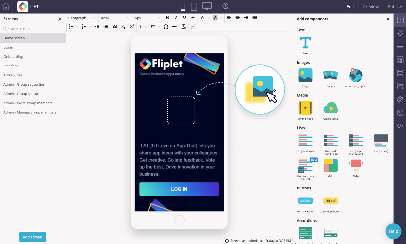Apply subscript formatting
The image size is (406, 244).
(123, 27)
